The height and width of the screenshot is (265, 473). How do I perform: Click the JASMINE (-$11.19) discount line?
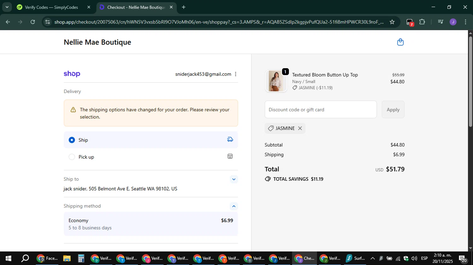click(x=312, y=88)
